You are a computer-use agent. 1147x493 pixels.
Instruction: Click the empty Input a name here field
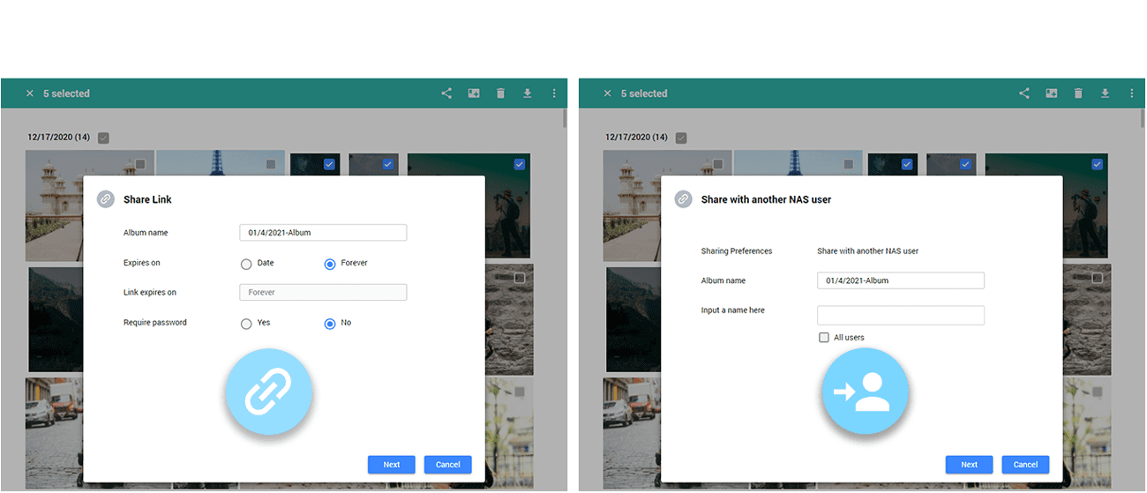900,316
